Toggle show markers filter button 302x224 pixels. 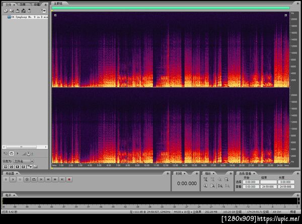(x=30, y=167)
